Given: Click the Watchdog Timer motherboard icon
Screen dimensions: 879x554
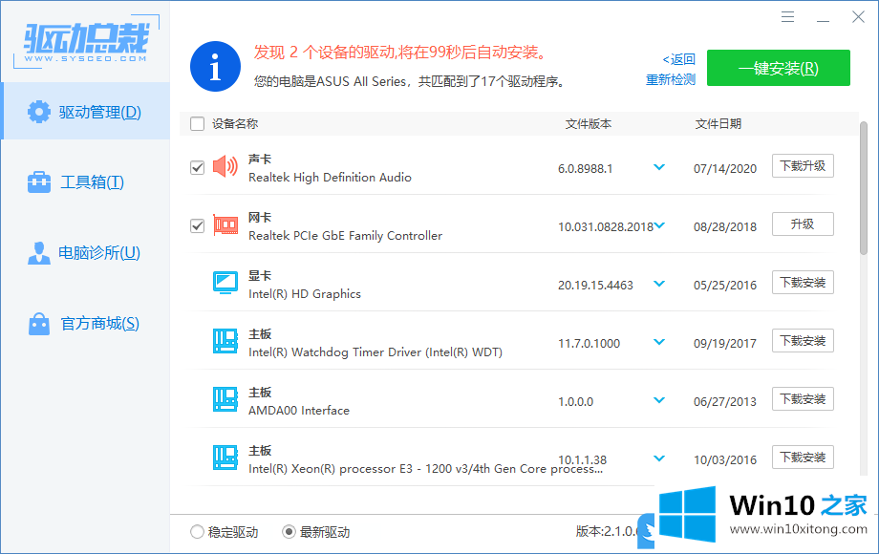Looking at the screenshot, I should coord(225,341).
